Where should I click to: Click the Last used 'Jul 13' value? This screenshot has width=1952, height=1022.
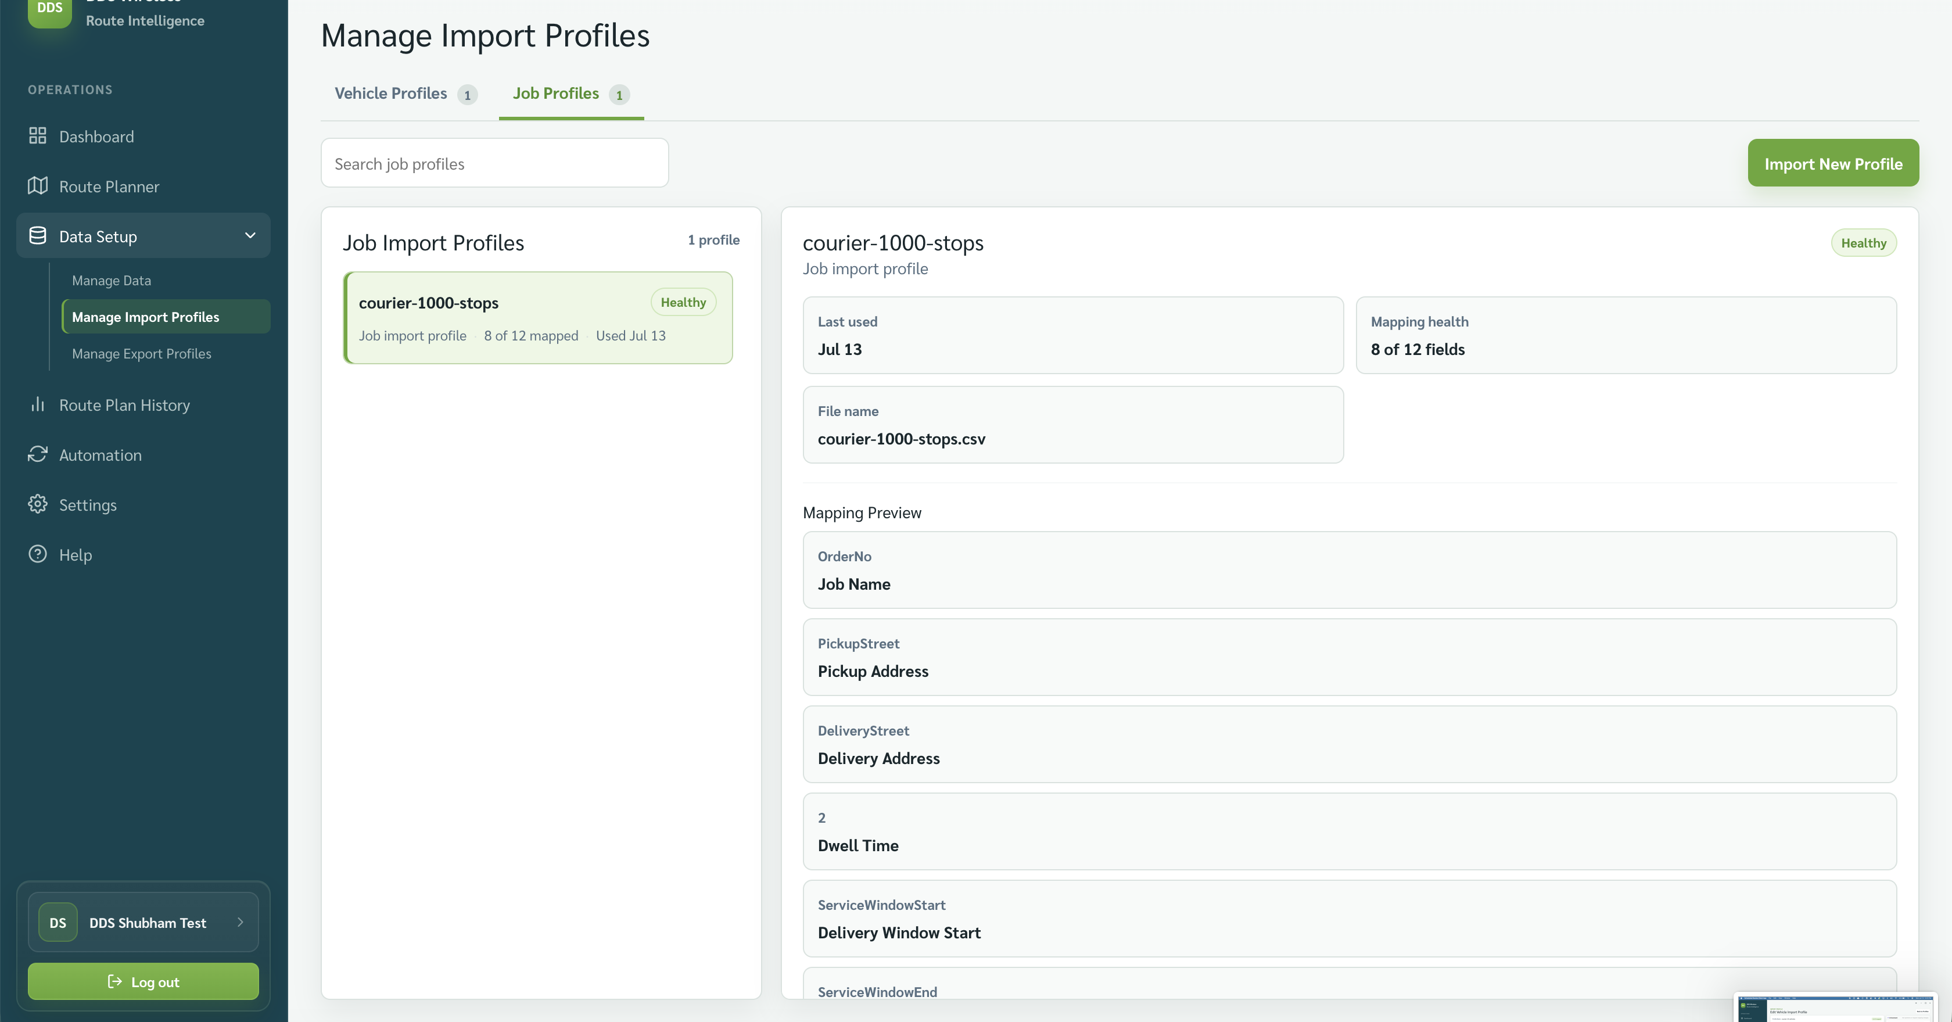click(839, 349)
